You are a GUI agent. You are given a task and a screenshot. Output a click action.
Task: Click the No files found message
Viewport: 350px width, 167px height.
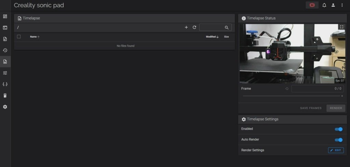tap(125, 46)
